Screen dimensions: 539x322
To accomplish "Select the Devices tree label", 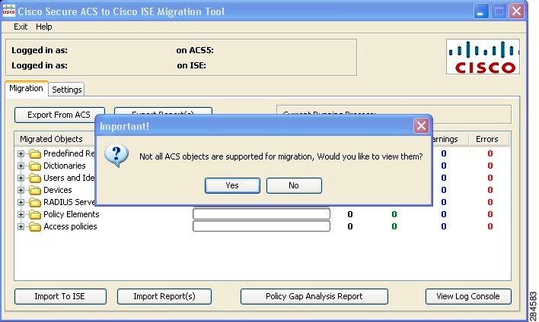I will [58, 190].
